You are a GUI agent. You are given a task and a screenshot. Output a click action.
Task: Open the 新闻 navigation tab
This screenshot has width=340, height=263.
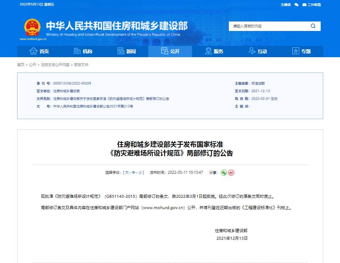point(126,51)
